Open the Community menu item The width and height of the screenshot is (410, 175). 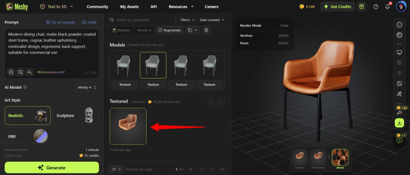tap(97, 6)
